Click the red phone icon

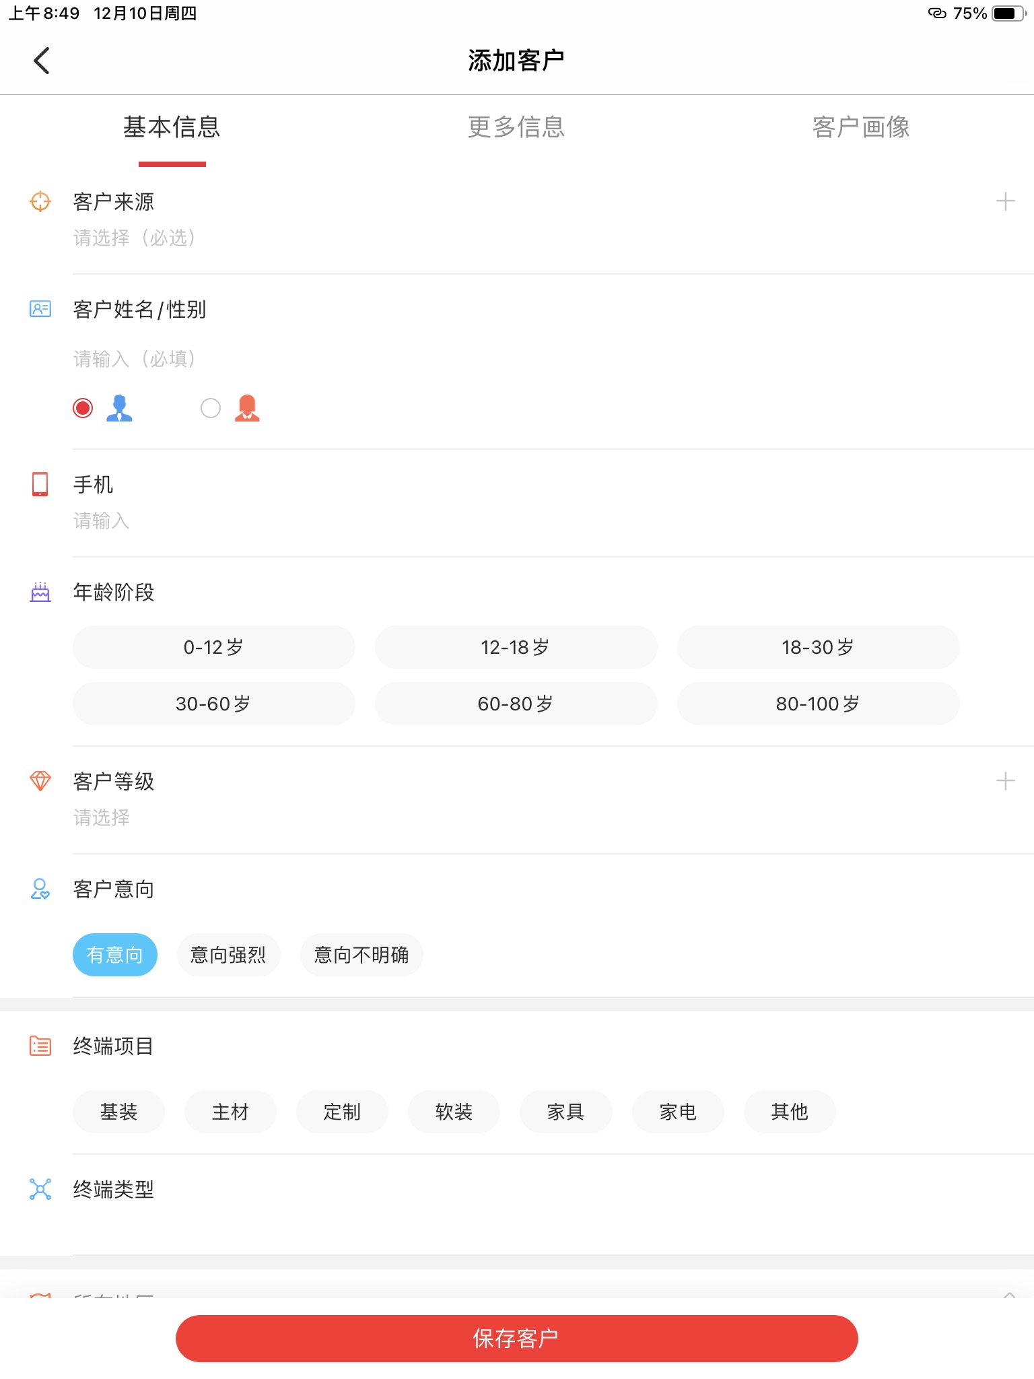[x=40, y=484]
